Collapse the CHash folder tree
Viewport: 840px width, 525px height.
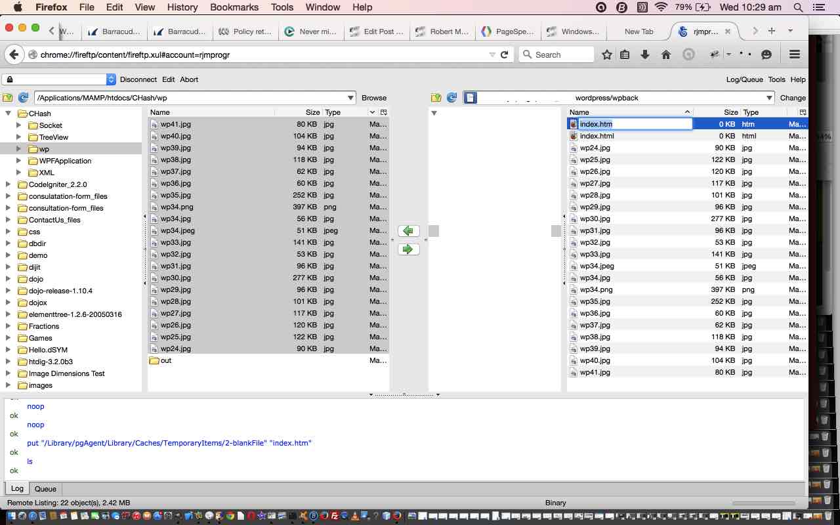(9, 114)
